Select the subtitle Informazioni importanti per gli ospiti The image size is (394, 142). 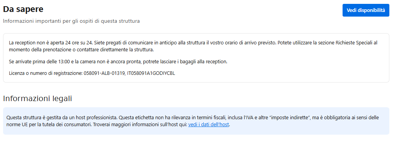tap(72, 21)
